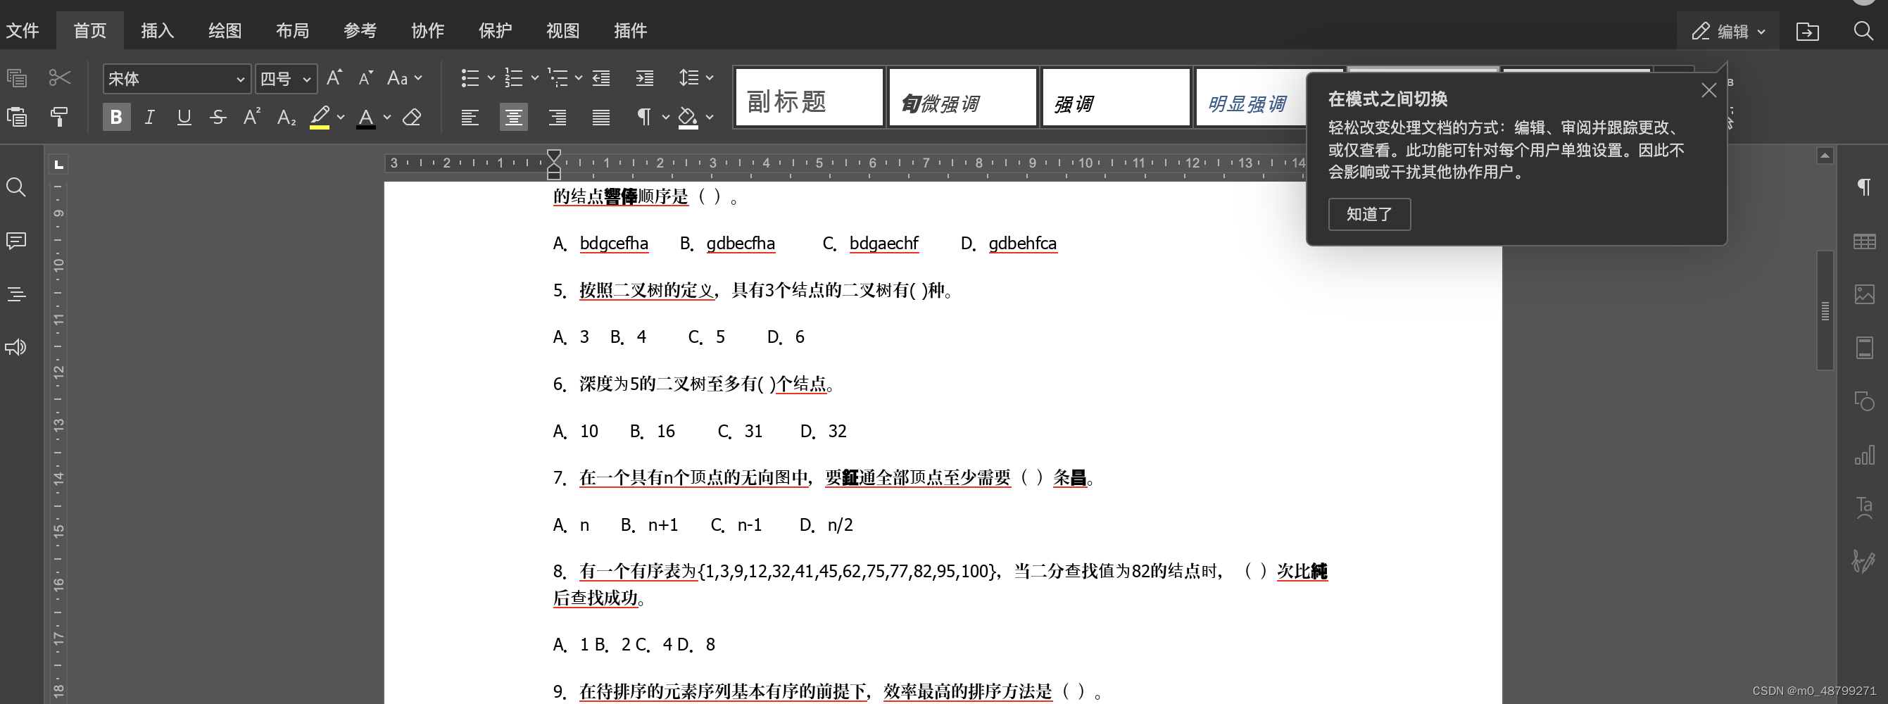This screenshot has width=1888, height=704.
Task: Apply subscript formatting
Action: (287, 117)
